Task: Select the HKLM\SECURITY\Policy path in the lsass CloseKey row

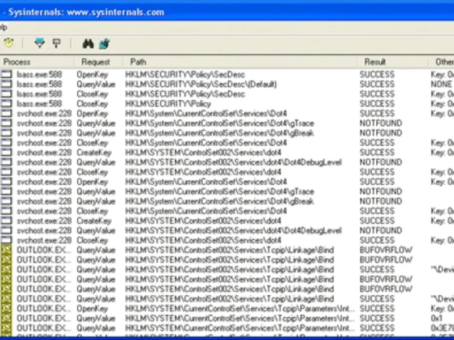Action: (168, 104)
